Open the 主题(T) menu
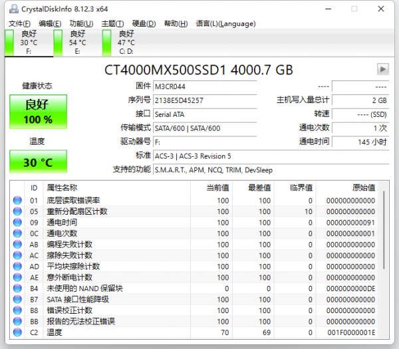The image size is (399, 349). tap(112, 23)
